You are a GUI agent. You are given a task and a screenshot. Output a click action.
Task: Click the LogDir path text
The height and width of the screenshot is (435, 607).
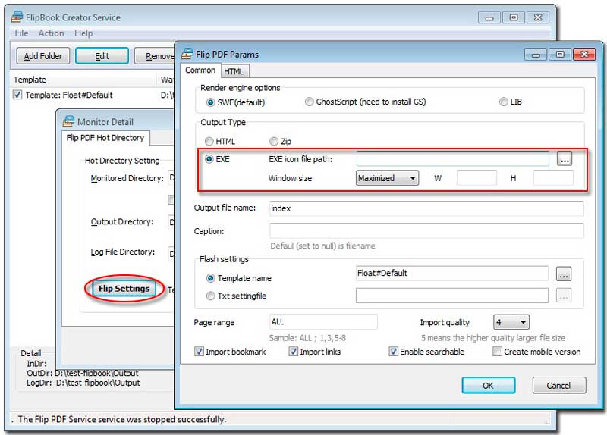98,383
